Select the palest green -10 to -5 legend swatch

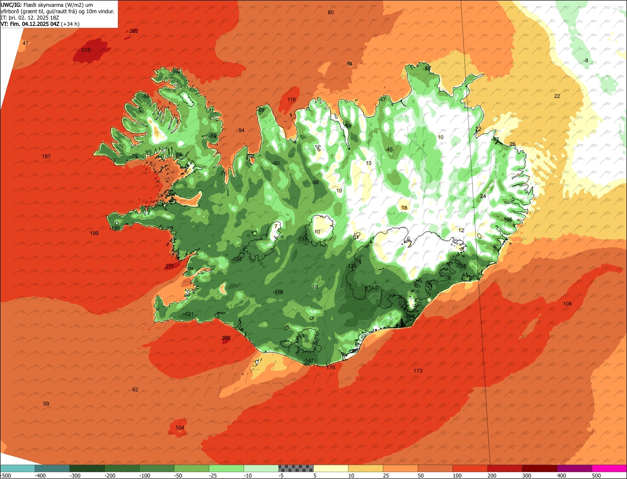pyautogui.click(x=261, y=468)
